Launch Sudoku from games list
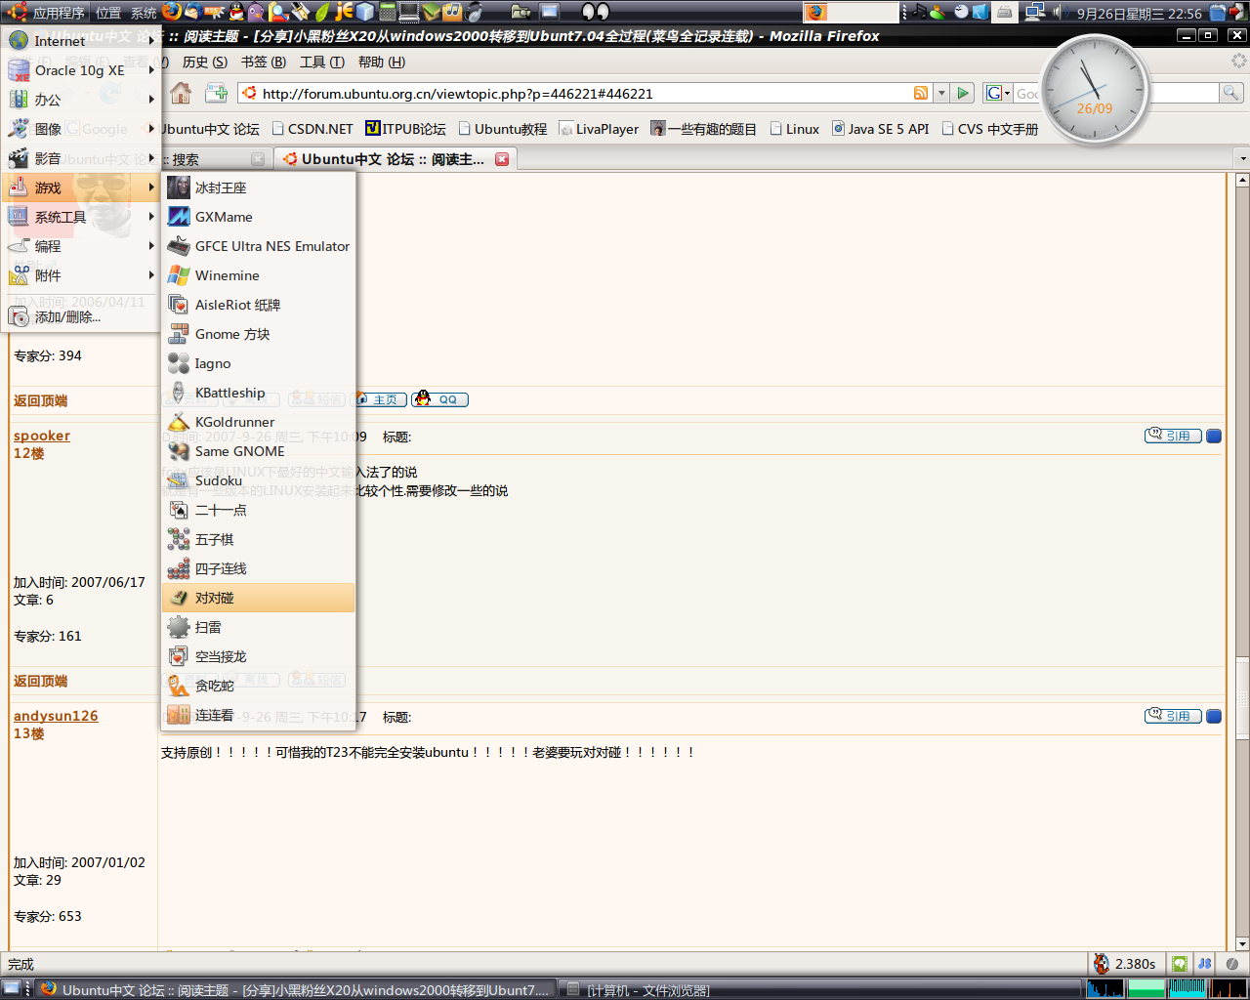 [x=258, y=480]
